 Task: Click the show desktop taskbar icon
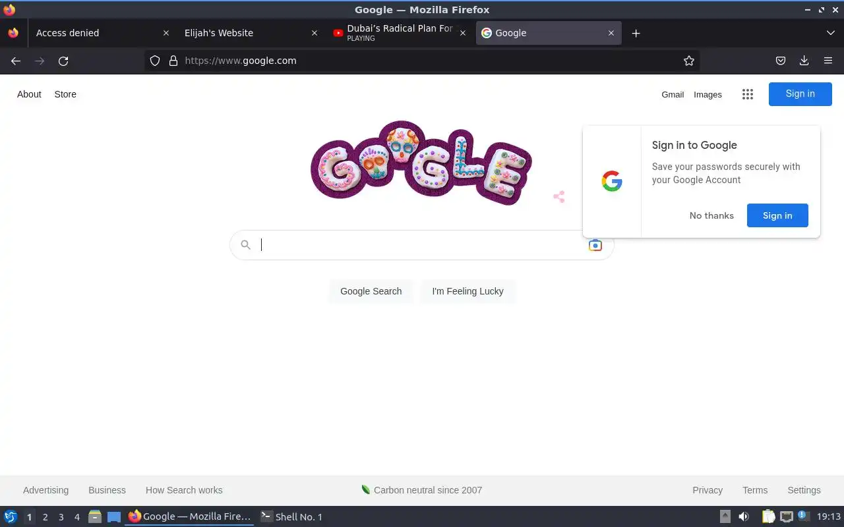tap(114, 516)
